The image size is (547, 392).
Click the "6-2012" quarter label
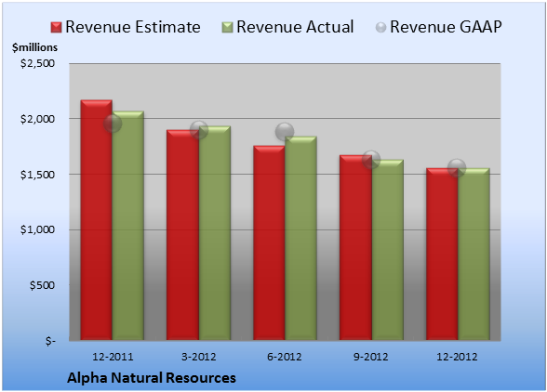pos(285,357)
